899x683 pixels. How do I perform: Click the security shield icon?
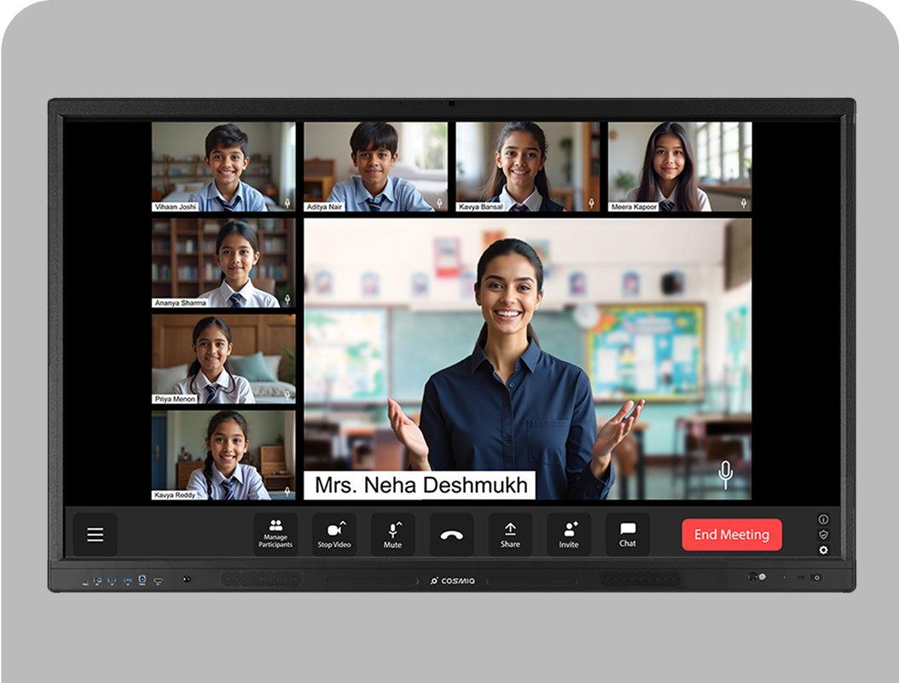click(x=823, y=535)
